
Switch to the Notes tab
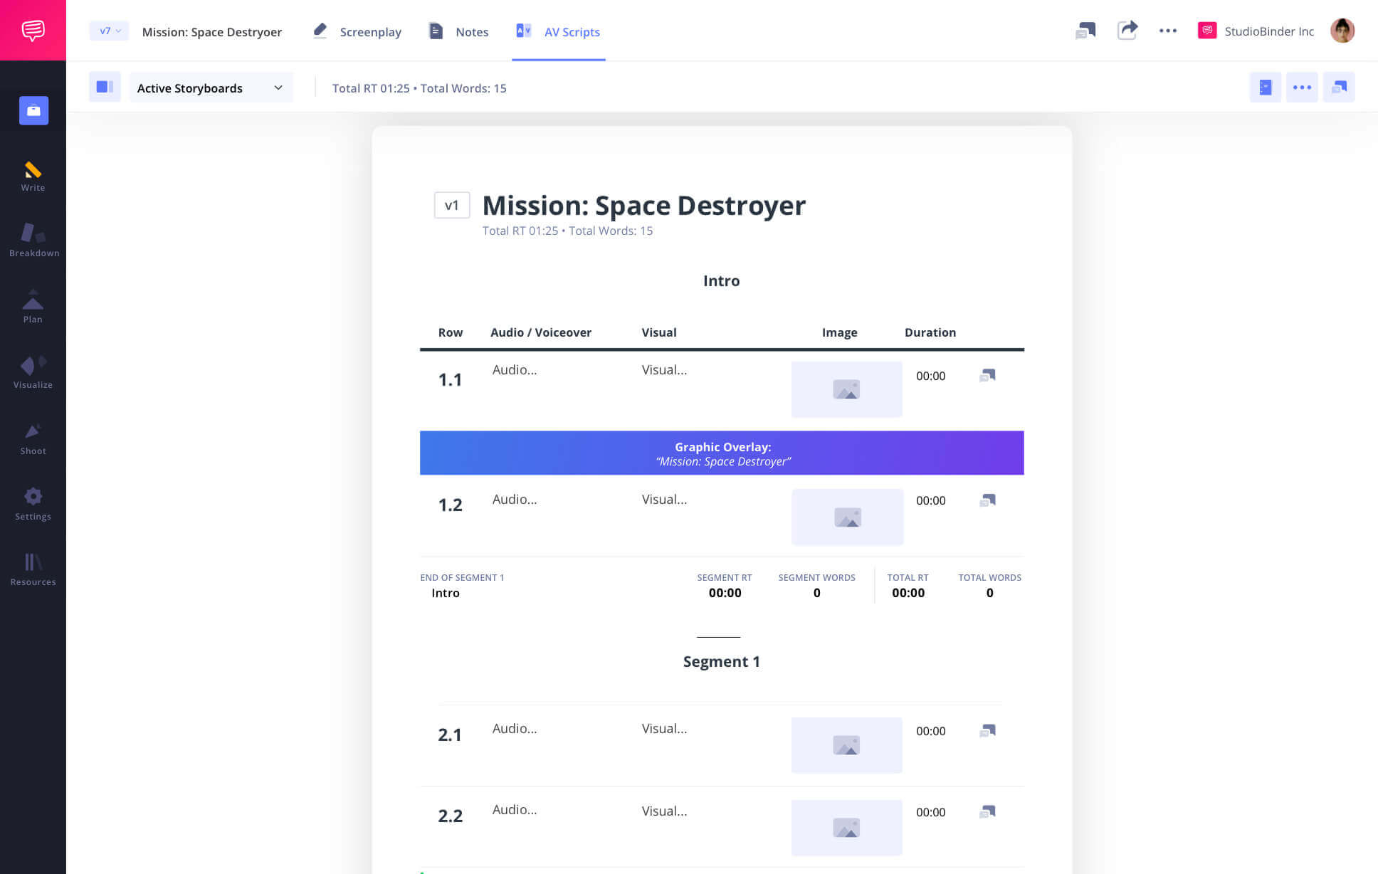tap(458, 31)
